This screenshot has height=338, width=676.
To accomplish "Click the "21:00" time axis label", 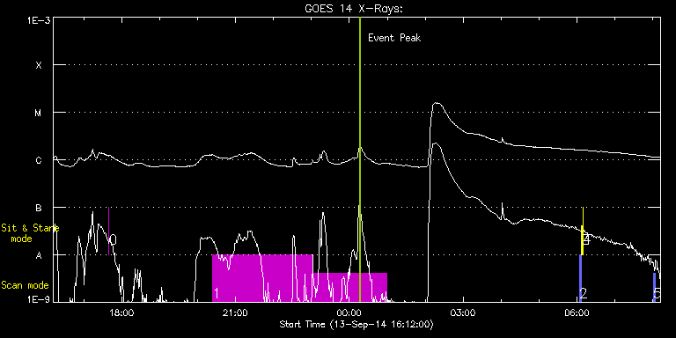I will tap(235, 312).
